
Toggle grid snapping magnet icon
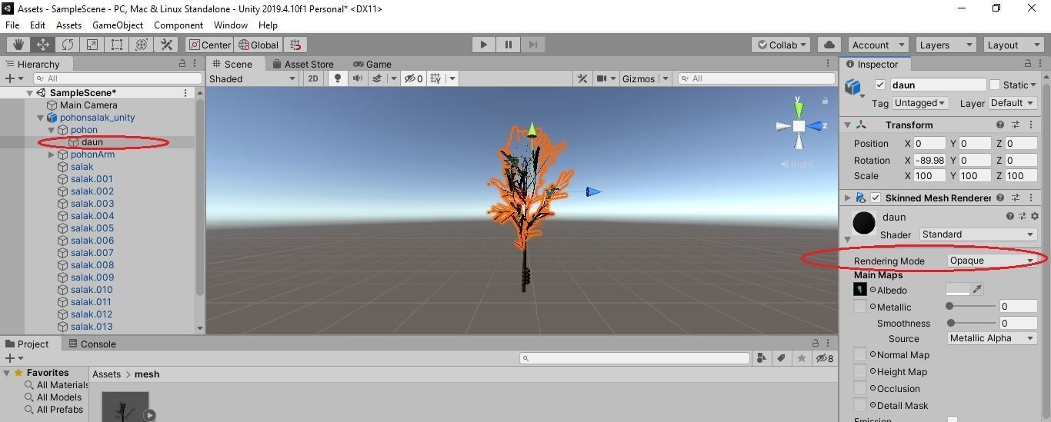(295, 45)
